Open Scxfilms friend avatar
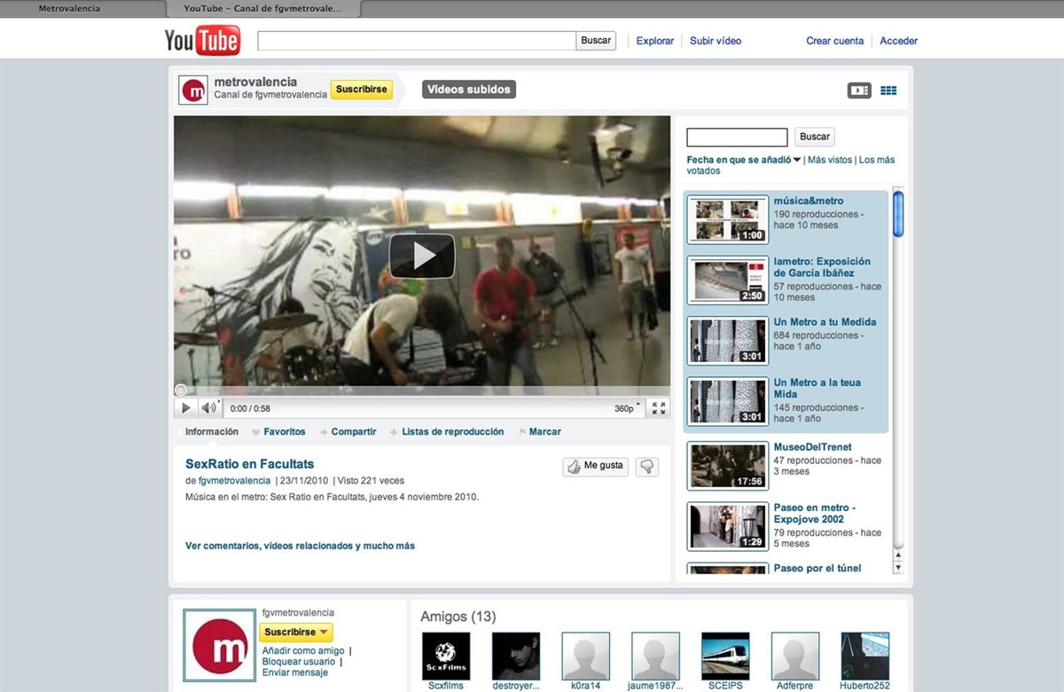 coord(445,656)
